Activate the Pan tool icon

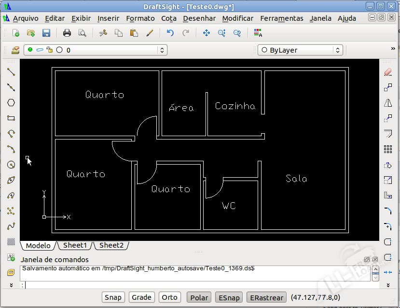(207, 33)
